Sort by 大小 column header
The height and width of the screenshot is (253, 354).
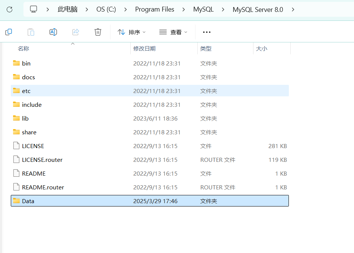[262, 48]
